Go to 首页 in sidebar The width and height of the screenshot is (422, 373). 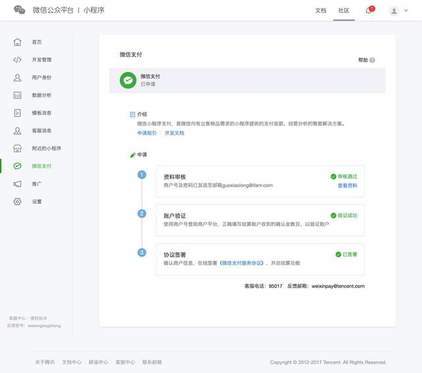pos(37,42)
